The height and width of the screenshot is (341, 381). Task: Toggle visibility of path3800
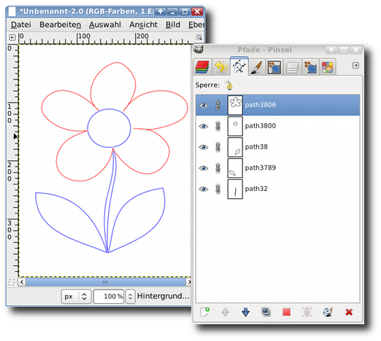[x=204, y=126]
